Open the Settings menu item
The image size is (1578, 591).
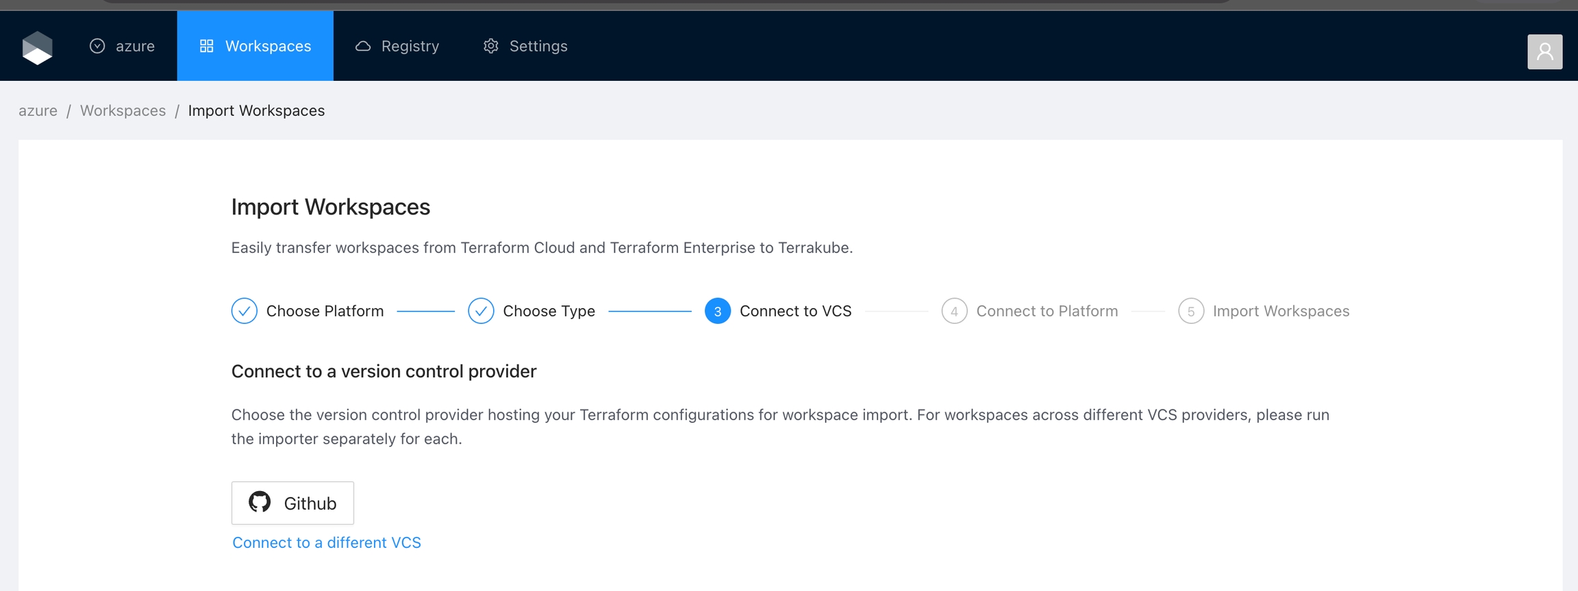point(525,46)
